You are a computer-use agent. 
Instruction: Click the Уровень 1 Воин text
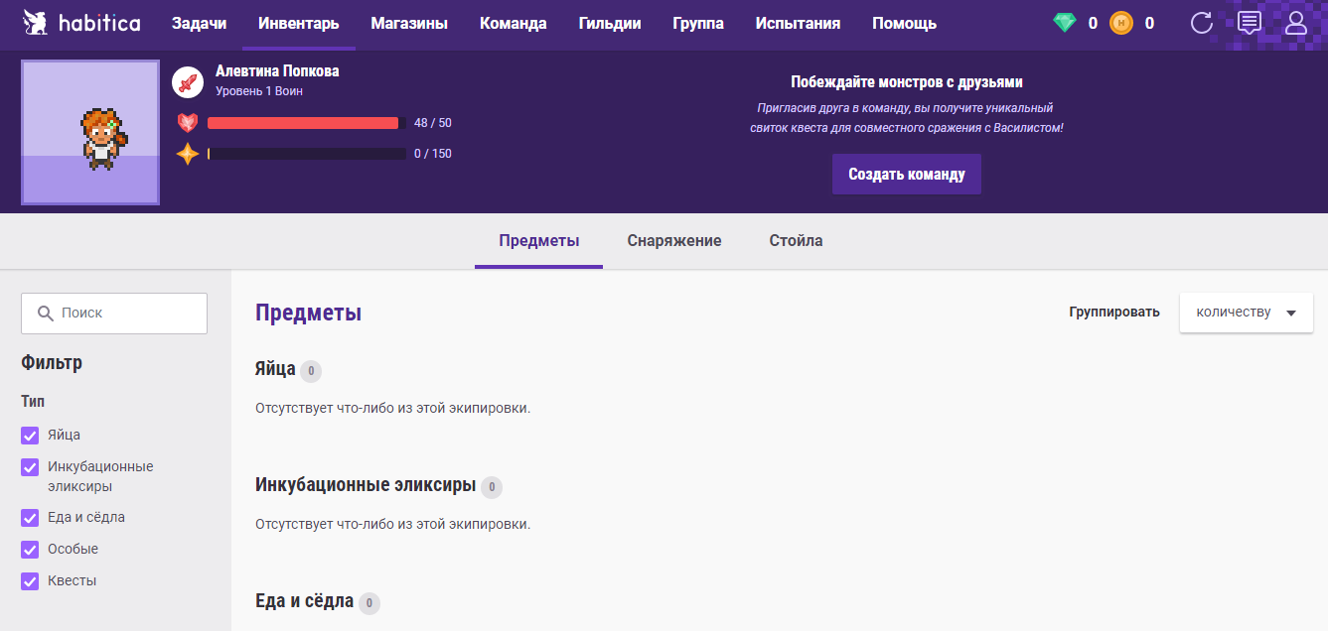[x=259, y=91]
